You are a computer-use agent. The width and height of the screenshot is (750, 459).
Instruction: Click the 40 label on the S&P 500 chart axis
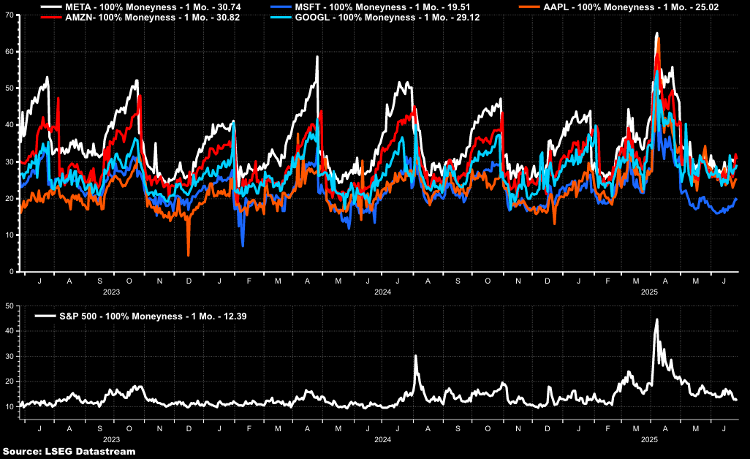[10, 331]
